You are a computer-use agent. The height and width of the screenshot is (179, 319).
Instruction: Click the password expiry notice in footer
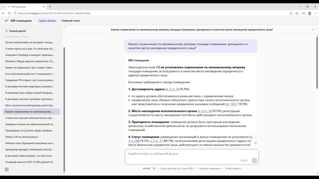click(x=177, y=169)
